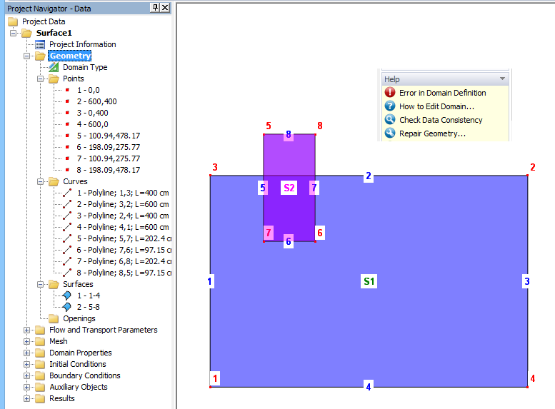Click blue curve label 3 on right edge

click(527, 281)
